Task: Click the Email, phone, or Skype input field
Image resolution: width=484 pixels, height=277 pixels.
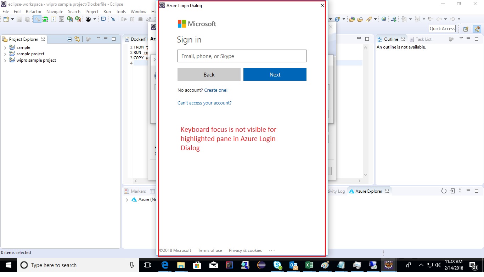Action: tap(242, 56)
